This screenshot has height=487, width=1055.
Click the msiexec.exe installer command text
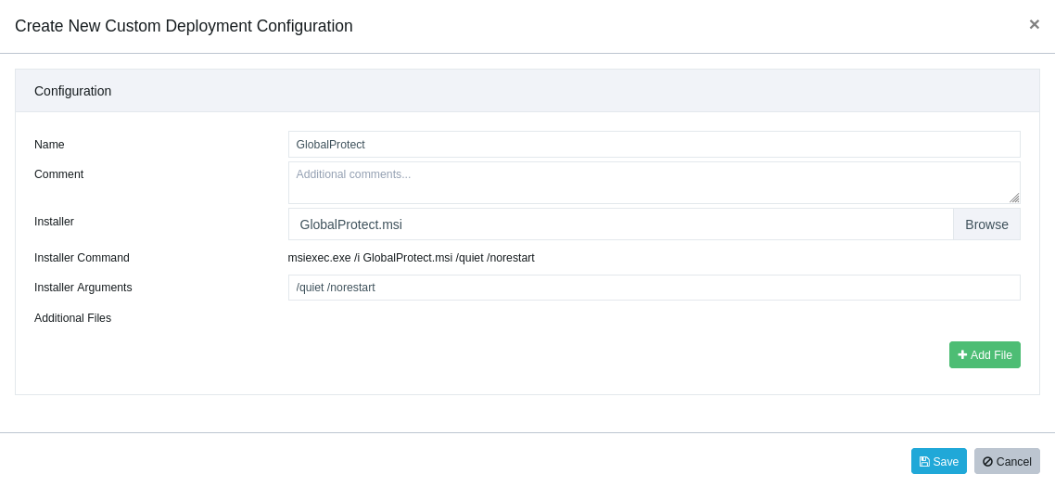point(411,258)
